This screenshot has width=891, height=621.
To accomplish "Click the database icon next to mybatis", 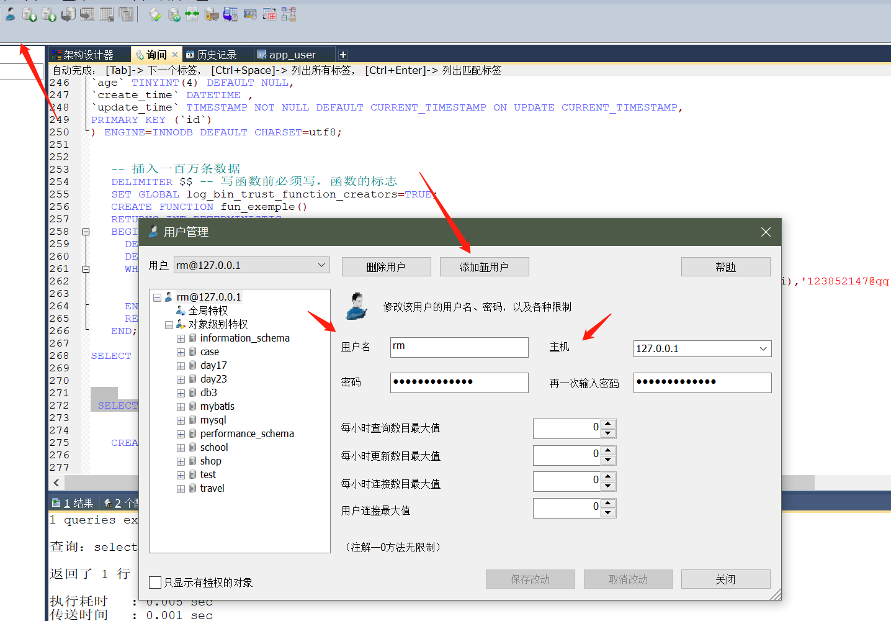I will [192, 406].
